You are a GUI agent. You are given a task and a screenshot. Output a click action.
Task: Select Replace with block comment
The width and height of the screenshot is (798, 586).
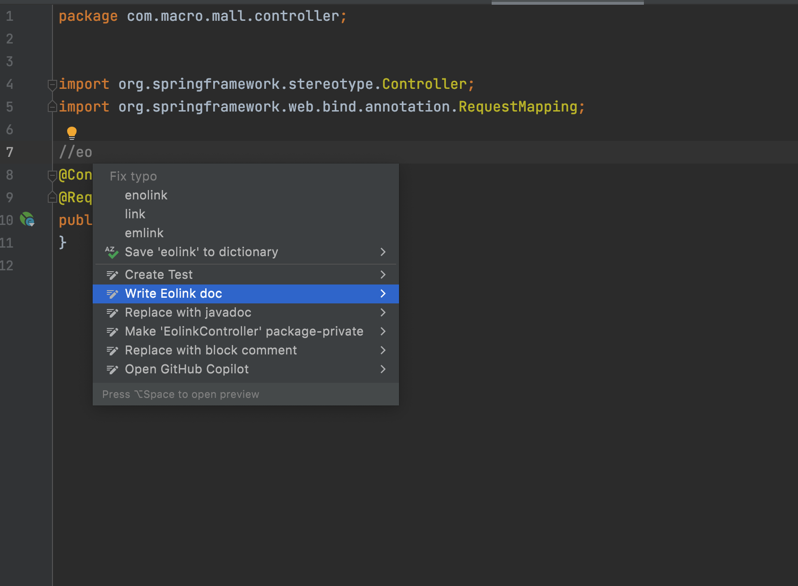[246, 350]
